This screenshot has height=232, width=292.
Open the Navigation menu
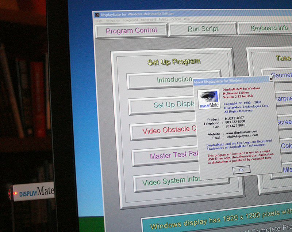(112, 20)
